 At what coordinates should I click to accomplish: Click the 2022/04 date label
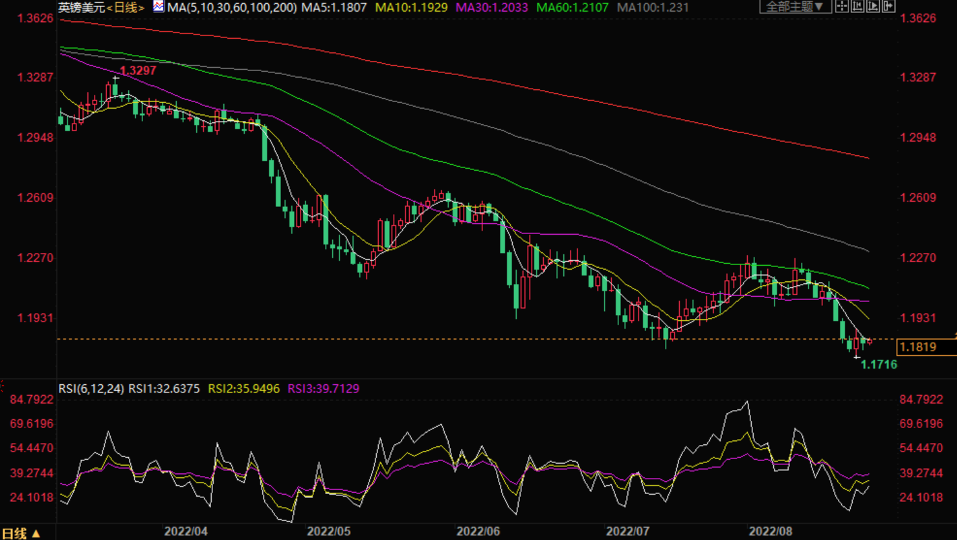pyautogui.click(x=186, y=532)
